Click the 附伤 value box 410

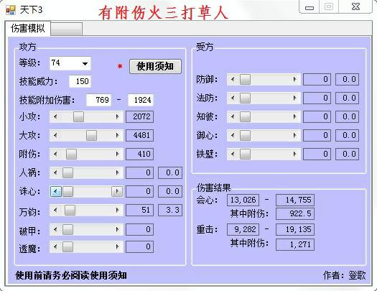pos(140,154)
